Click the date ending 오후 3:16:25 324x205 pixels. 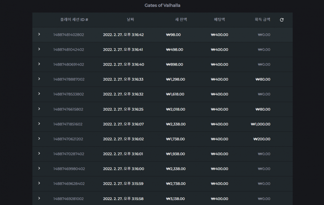(123, 109)
